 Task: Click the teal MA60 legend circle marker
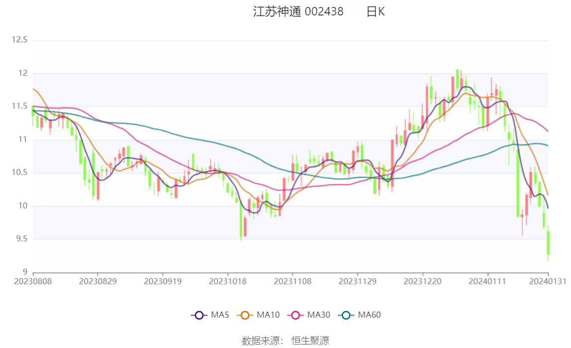[x=346, y=315]
